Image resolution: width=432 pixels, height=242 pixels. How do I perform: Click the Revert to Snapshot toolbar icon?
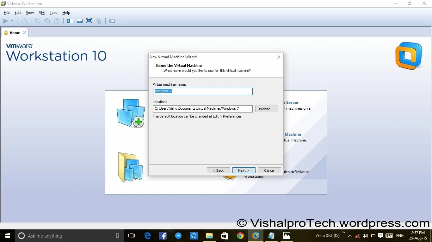(x=47, y=21)
